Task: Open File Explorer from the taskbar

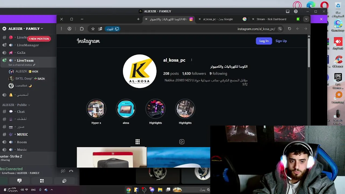Action: pyautogui.click(x=160, y=190)
